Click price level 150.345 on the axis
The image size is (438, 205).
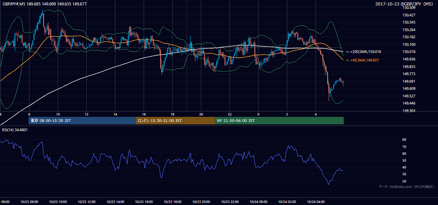[x=409, y=22]
